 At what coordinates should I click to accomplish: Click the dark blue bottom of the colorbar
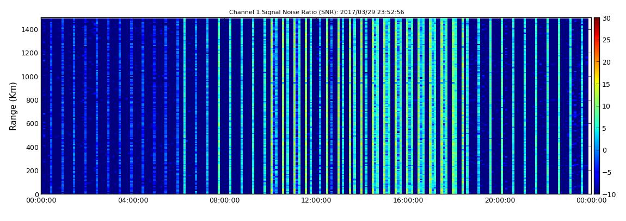pos(597,189)
